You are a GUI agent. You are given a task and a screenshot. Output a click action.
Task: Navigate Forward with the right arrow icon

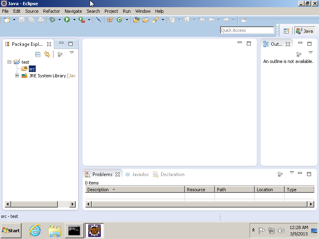226,20
